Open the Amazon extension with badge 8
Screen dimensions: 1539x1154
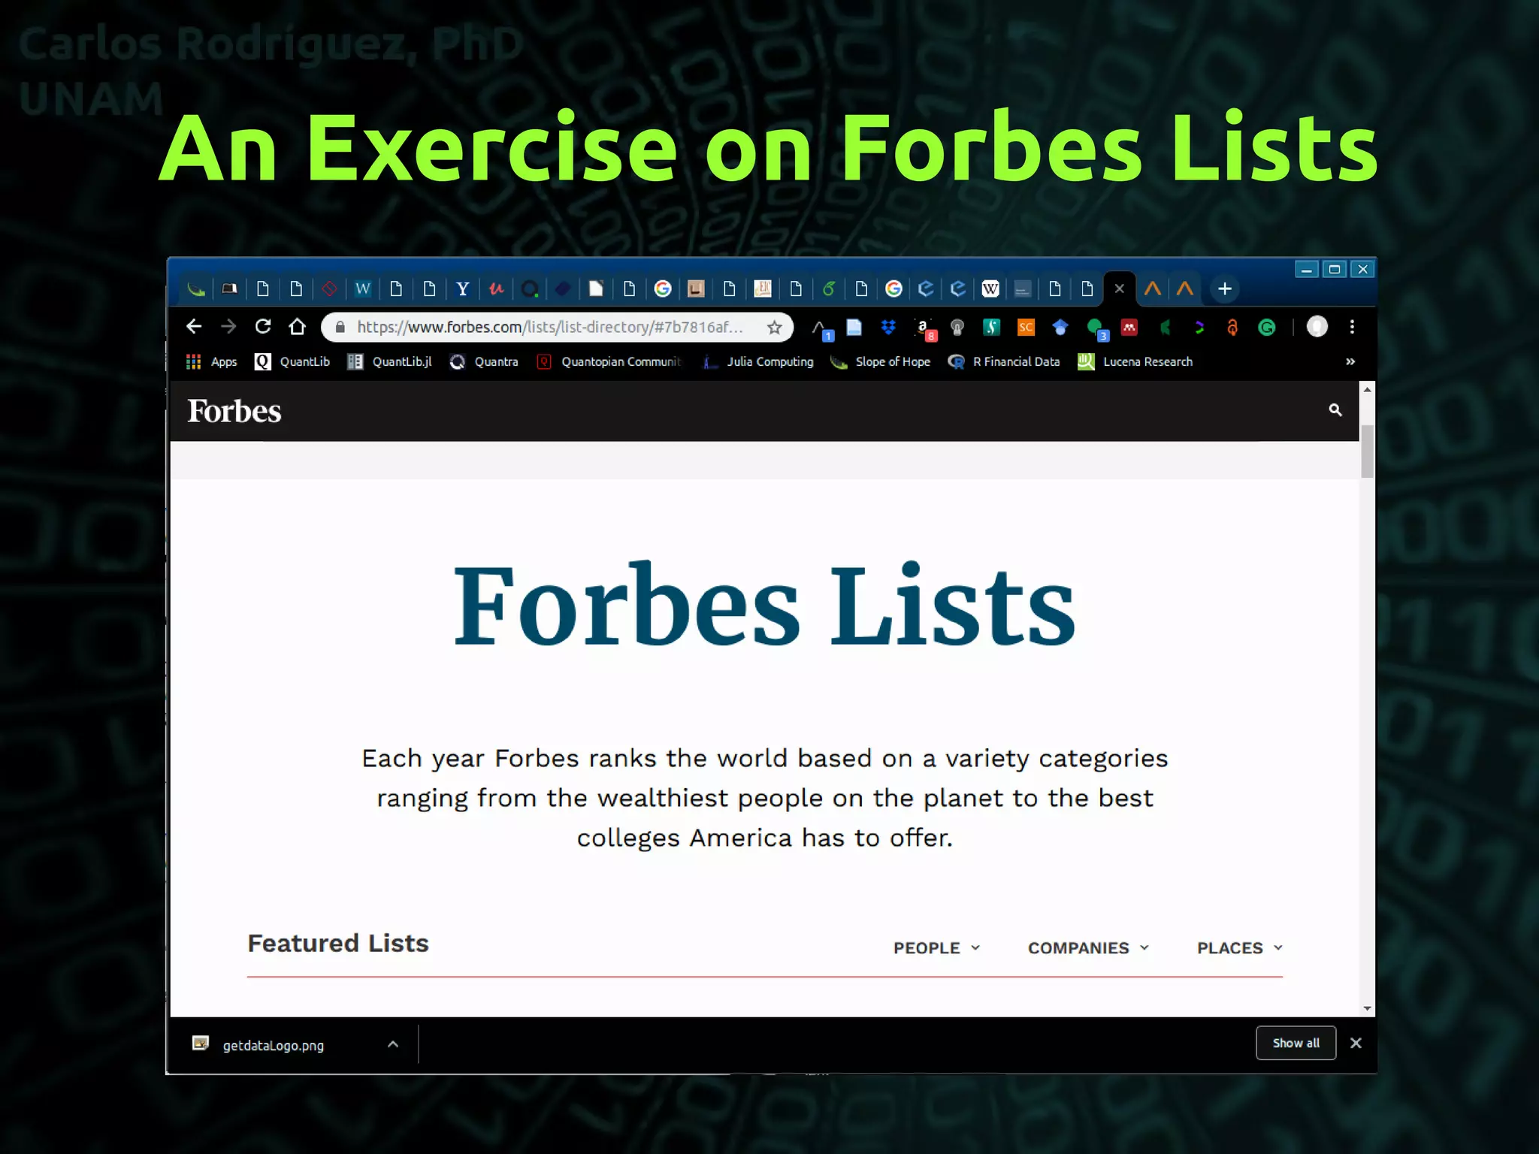924,328
